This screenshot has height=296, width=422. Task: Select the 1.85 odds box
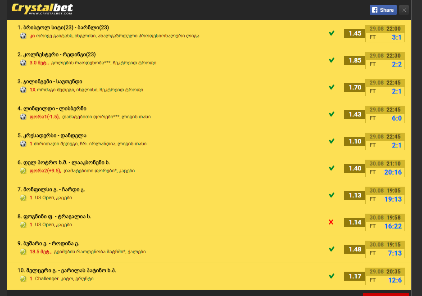(355, 60)
